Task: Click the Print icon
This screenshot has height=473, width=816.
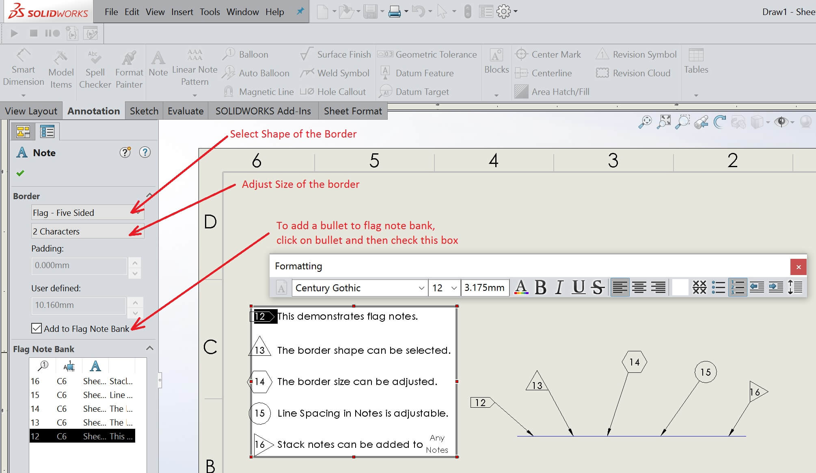Action: [394, 11]
